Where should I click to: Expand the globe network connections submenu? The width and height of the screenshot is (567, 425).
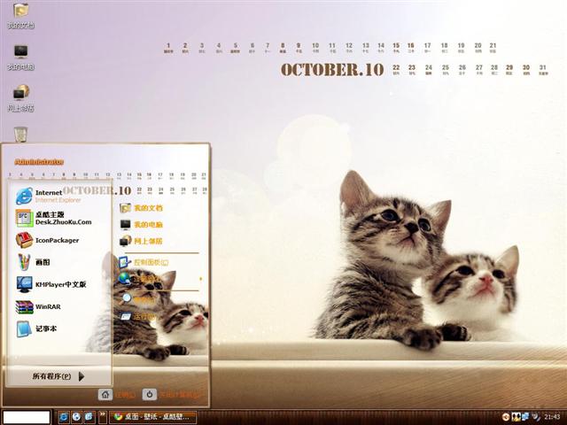pyautogui.click(x=159, y=279)
